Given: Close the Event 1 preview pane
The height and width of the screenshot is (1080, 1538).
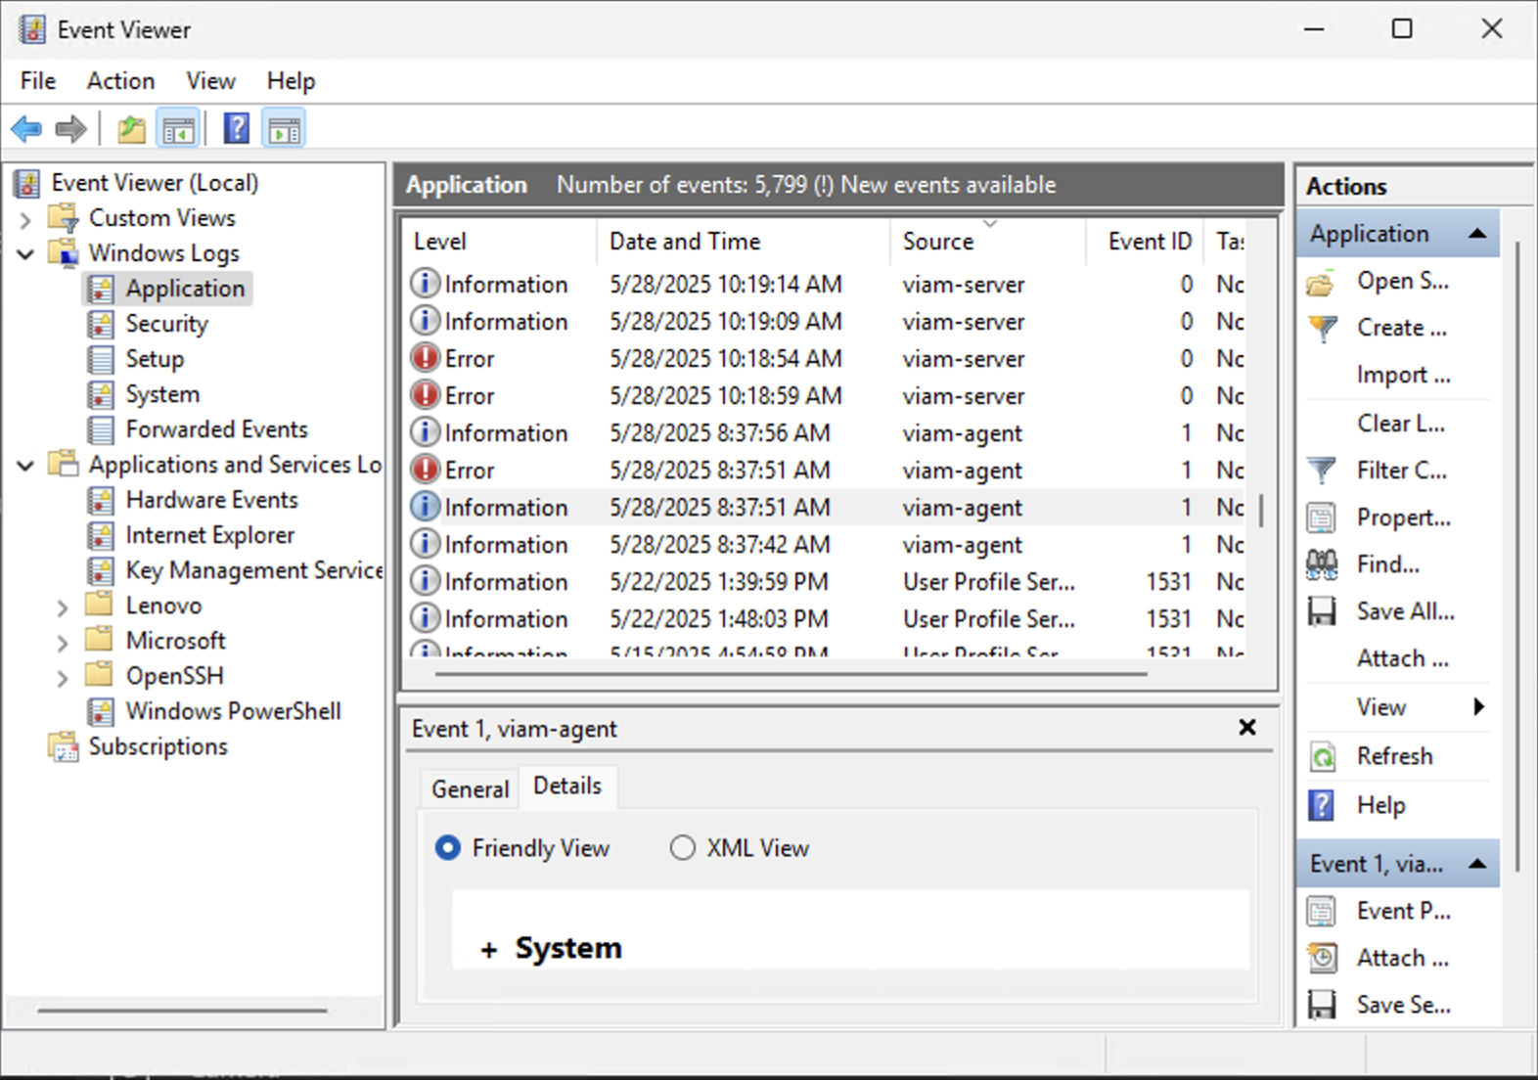Looking at the screenshot, I should 1247,728.
